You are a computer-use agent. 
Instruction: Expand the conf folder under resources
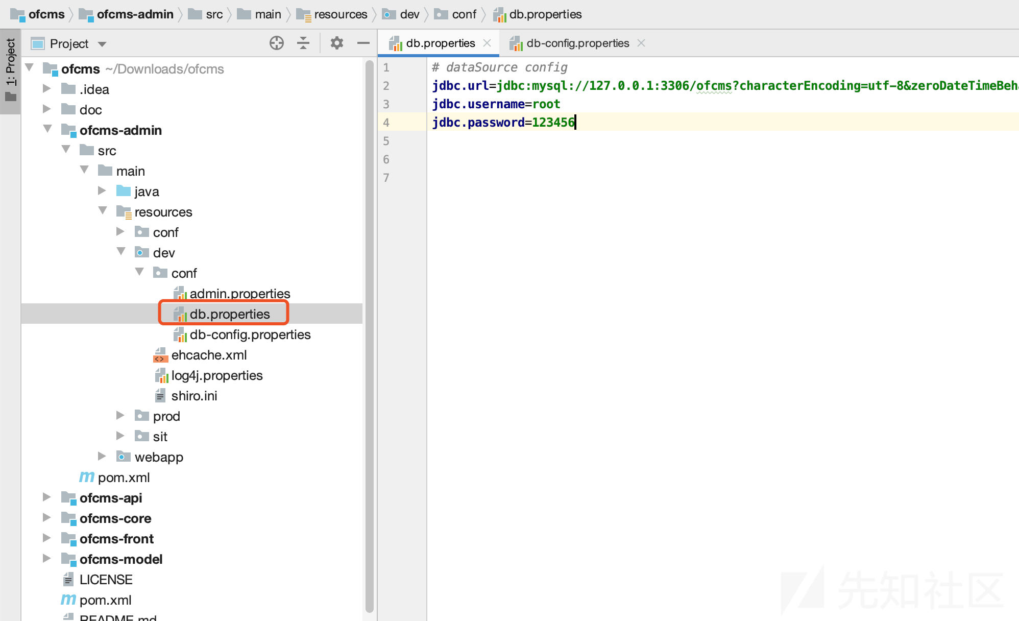[x=120, y=231]
